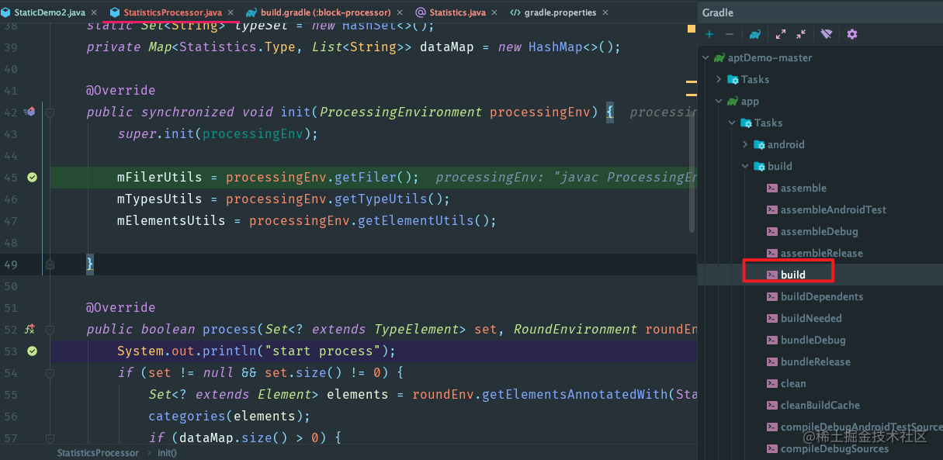
Task: Click the init() breadcrumb
Action: [167, 453]
